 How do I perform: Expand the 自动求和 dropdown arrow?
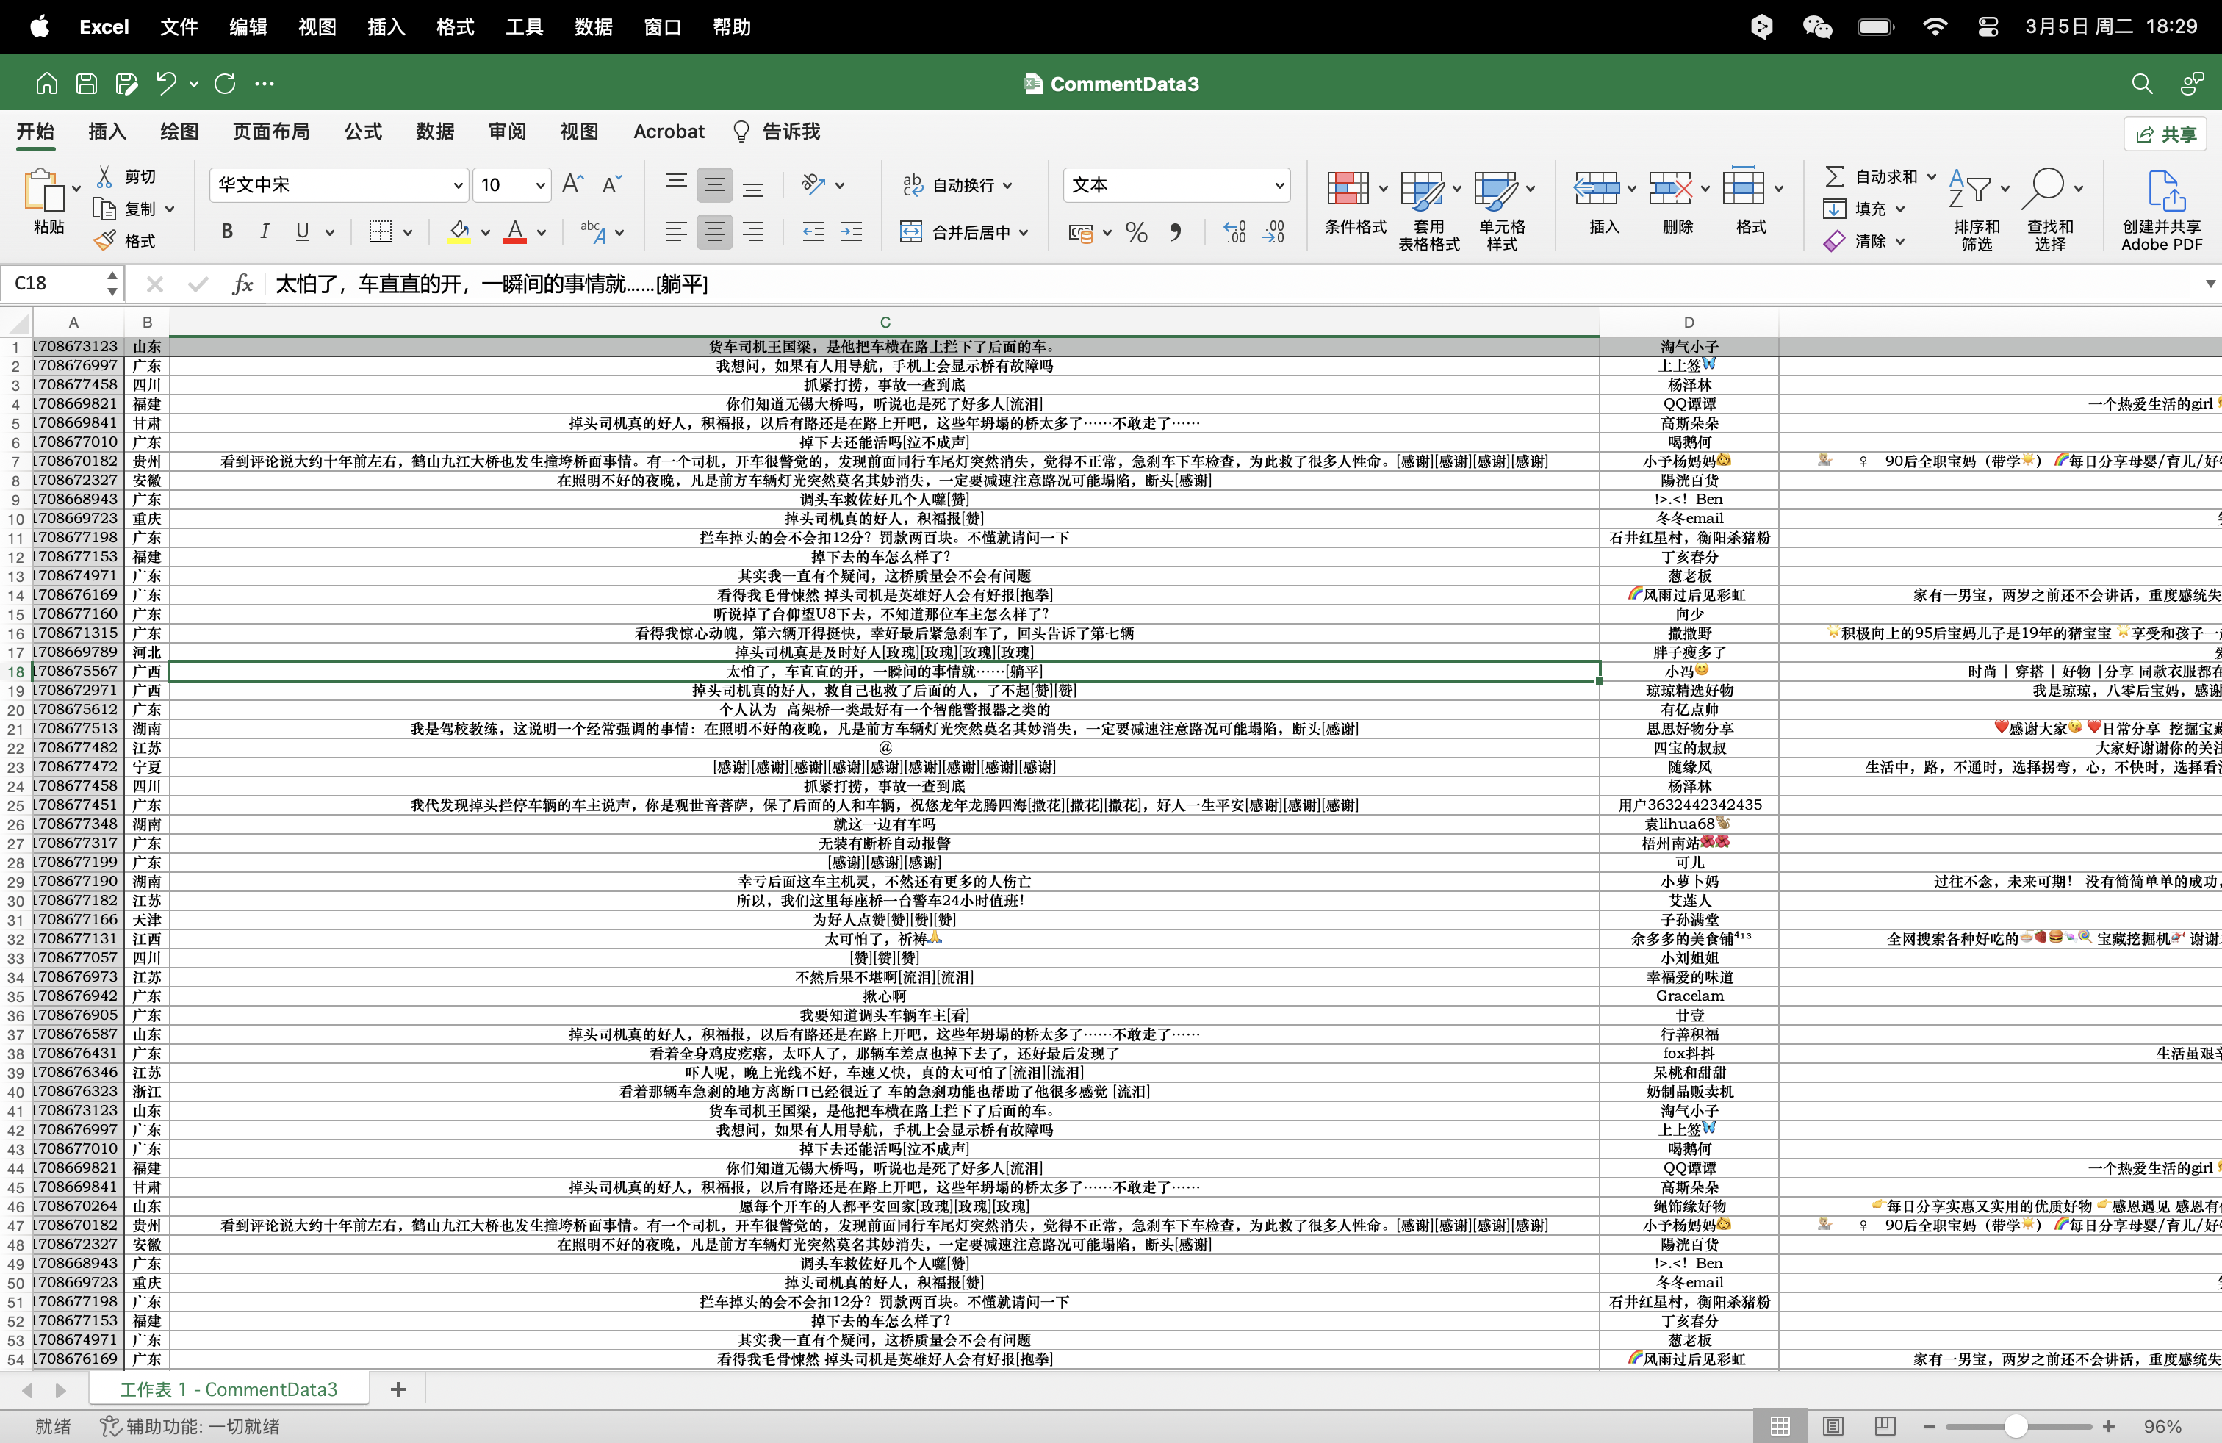coord(1932,176)
